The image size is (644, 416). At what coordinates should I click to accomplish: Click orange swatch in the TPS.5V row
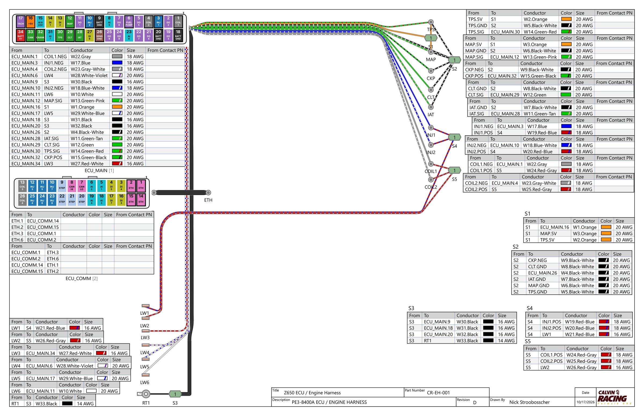[566, 19]
